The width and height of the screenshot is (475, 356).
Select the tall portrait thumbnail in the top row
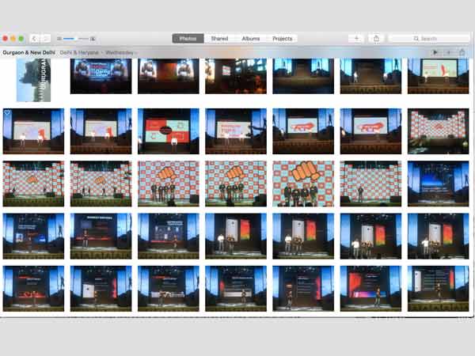33,79
